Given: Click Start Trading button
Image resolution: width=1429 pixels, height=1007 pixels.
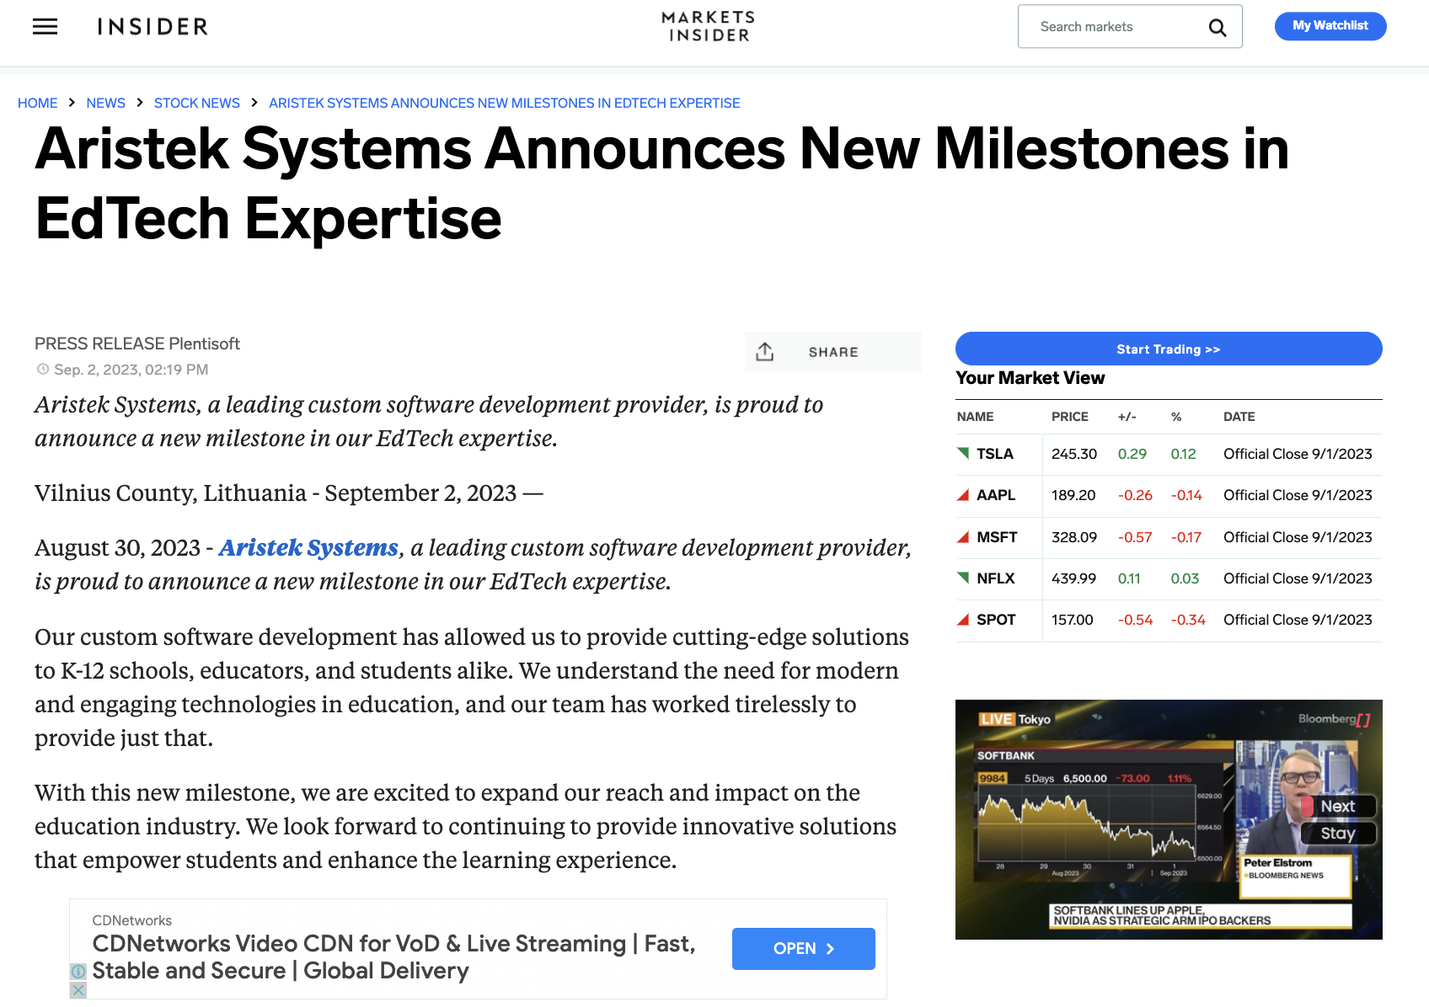Looking at the screenshot, I should pyautogui.click(x=1169, y=349).
